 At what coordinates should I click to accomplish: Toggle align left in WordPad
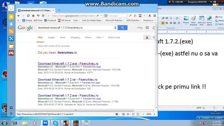[x=163, y=23]
